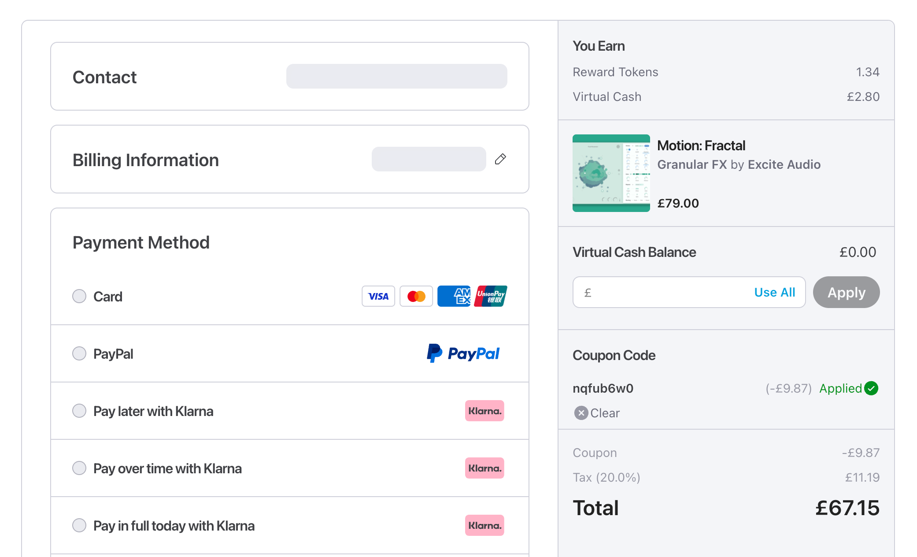Select the PayPal radio button
Image resolution: width=917 pixels, height=557 pixels.
tap(79, 353)
